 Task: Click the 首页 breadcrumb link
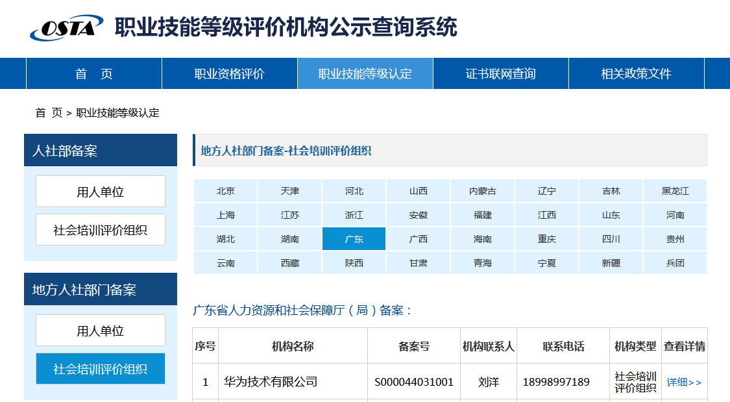(x=49, y=113)
